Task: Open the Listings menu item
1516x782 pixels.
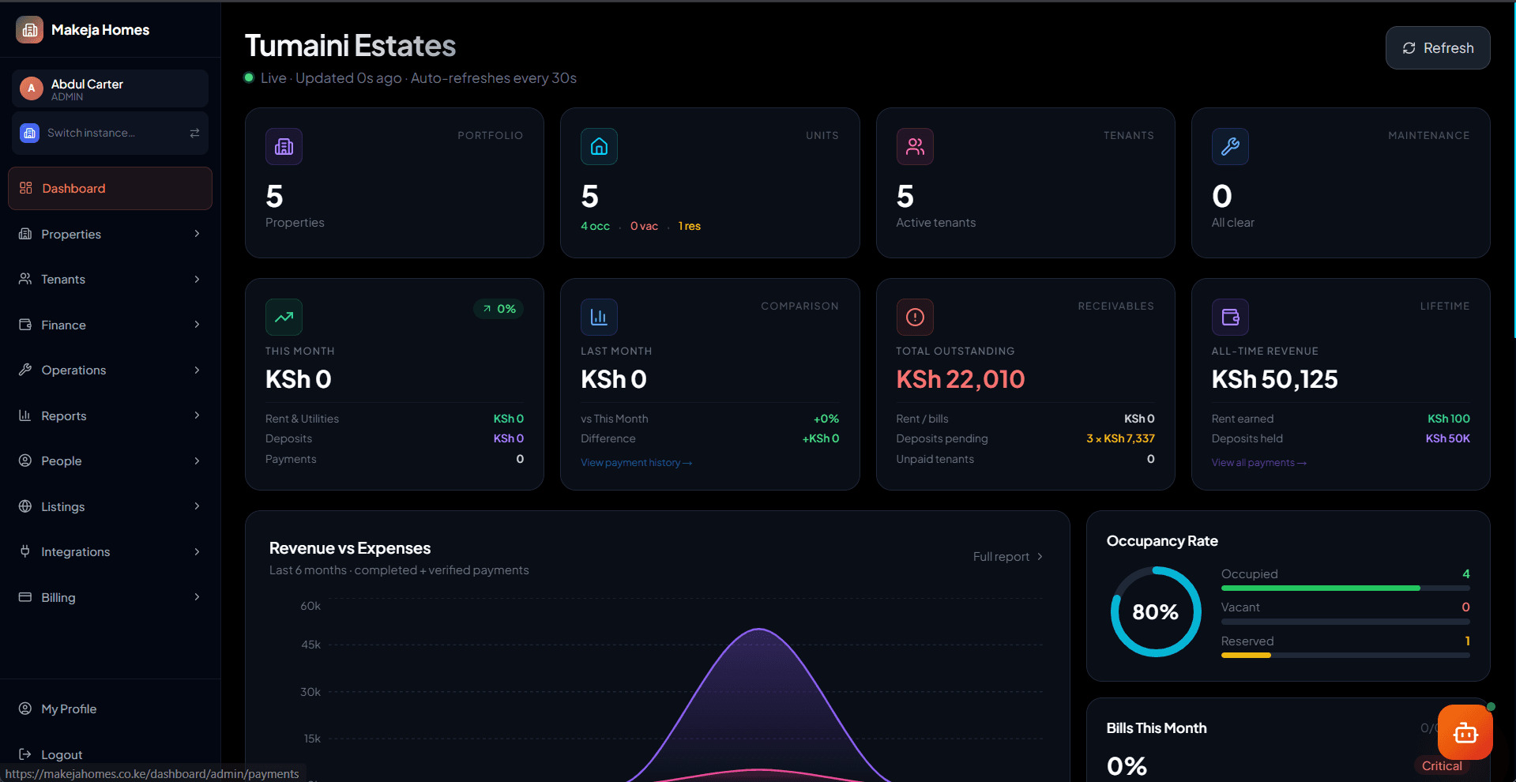Action: 110,506
